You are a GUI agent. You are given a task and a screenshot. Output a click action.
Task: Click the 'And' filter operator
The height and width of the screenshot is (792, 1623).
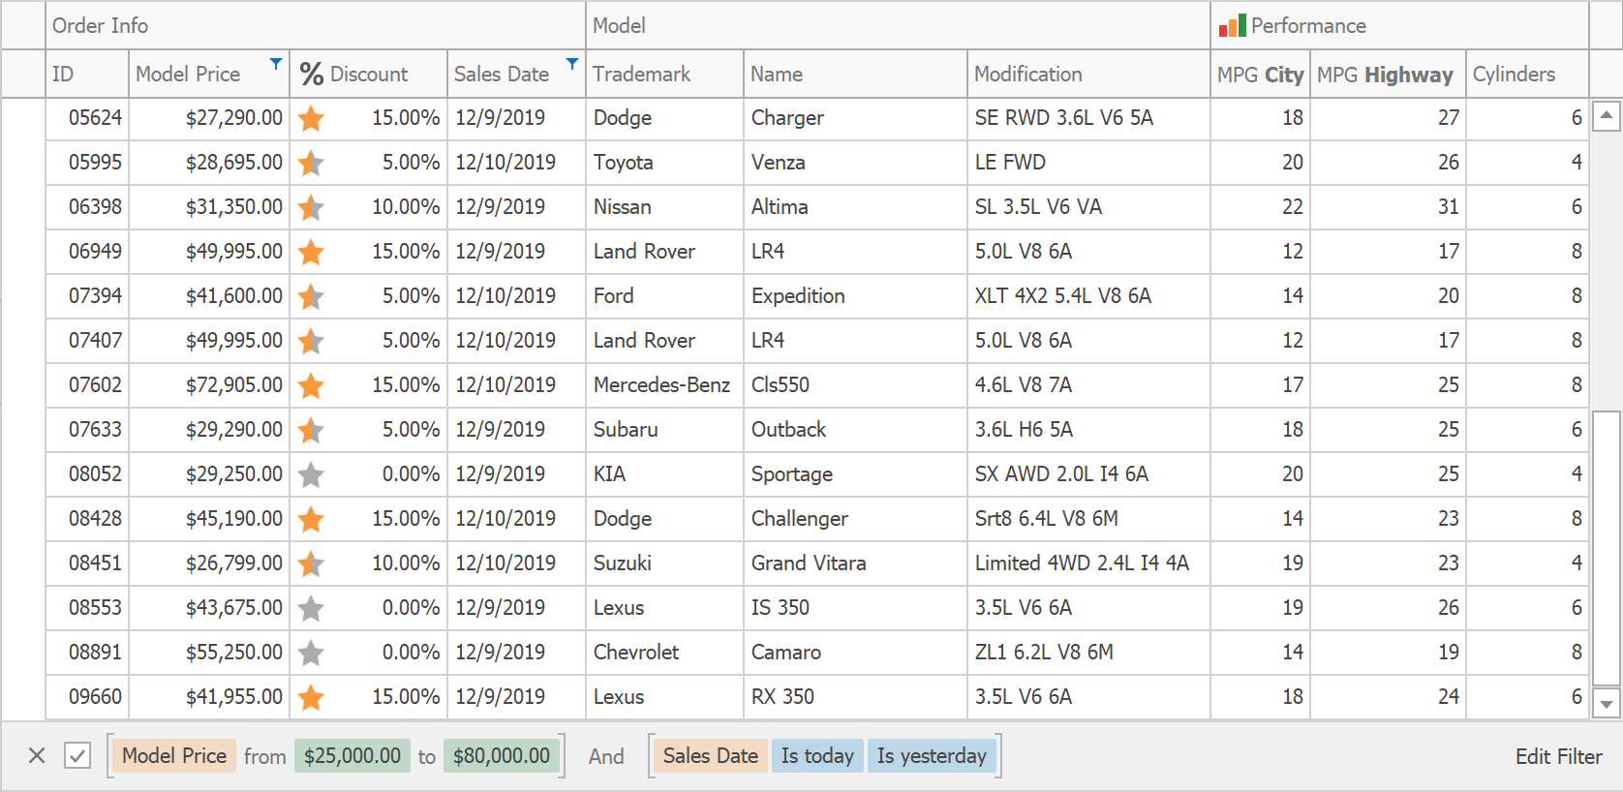tap(606, 756)
